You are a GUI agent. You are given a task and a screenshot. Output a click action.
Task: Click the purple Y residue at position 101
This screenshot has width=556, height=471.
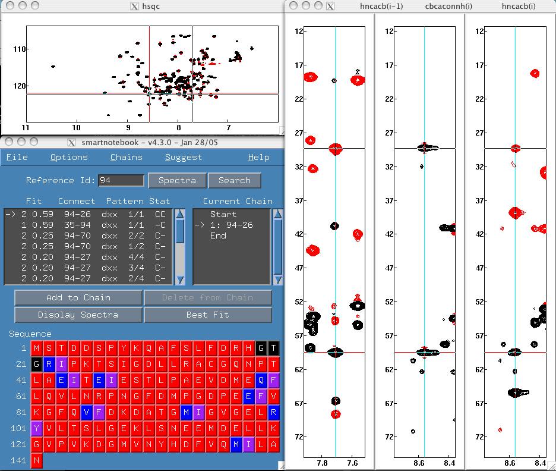[x=37, y=428]
